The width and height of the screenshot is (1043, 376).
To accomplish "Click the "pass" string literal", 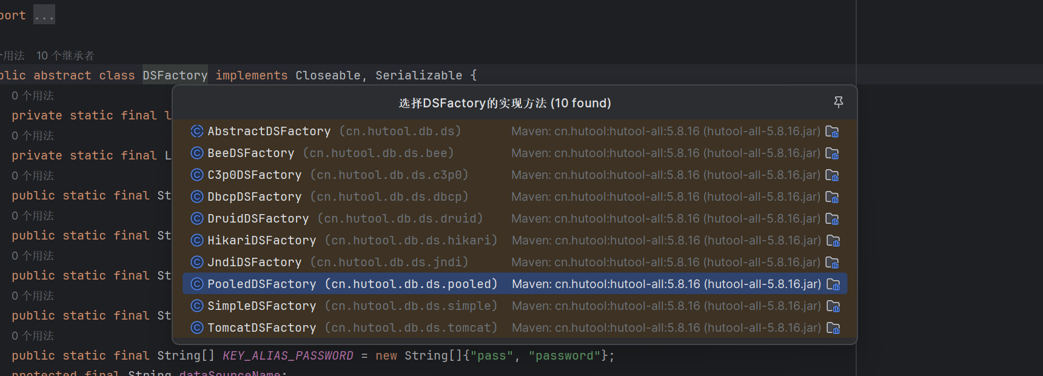I will click(x=492, y=355).
